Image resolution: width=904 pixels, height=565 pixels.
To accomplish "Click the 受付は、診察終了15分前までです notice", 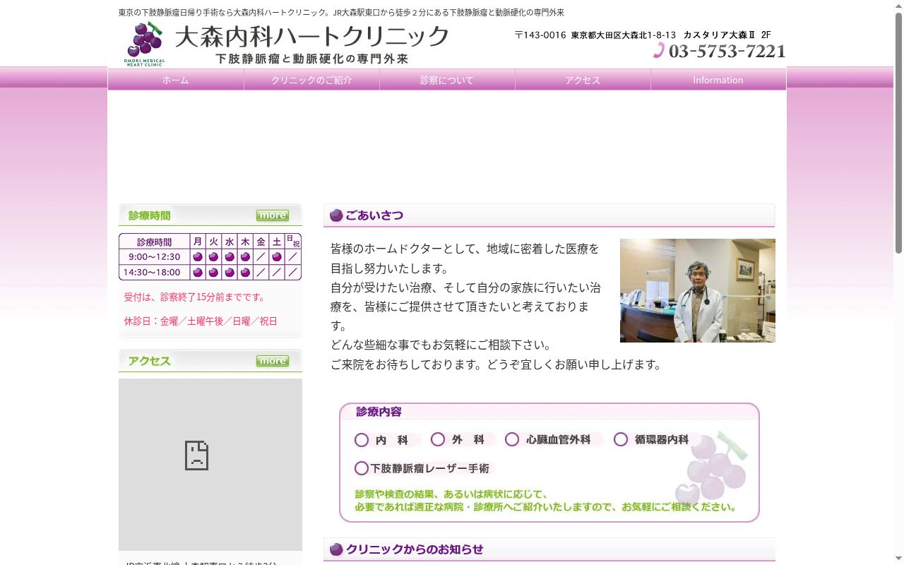I will point(196,297).
